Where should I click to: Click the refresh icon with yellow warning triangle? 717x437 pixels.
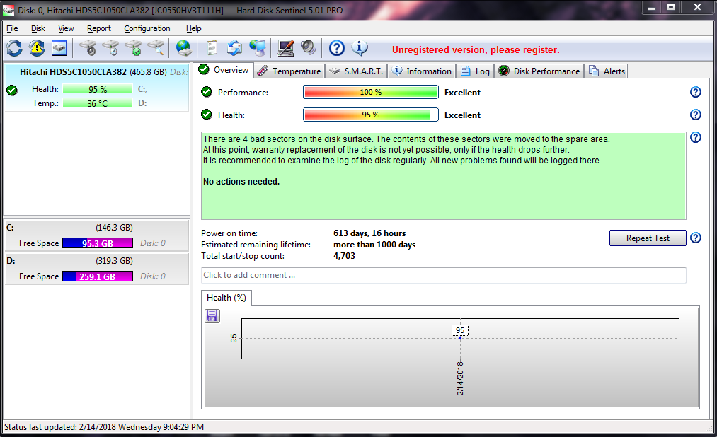[x=37, y=48]
